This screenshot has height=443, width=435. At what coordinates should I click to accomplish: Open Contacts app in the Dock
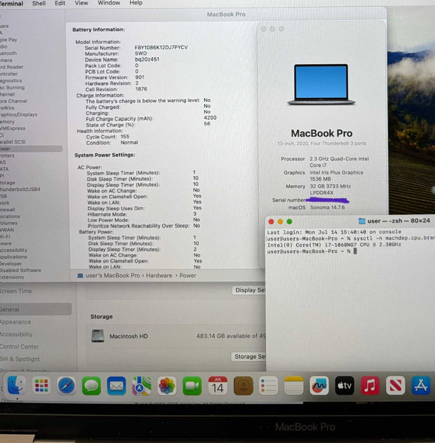click(243, 385)
